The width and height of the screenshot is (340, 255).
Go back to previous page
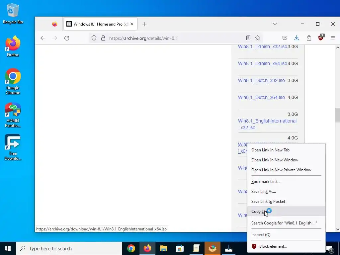pyautogui.click(x=43, y=38)
